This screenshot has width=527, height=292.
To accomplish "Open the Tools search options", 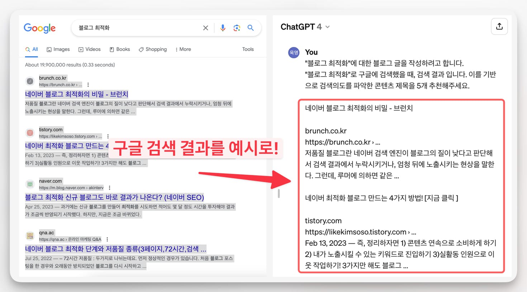I will pyautogui.click(x=248, y=49).
